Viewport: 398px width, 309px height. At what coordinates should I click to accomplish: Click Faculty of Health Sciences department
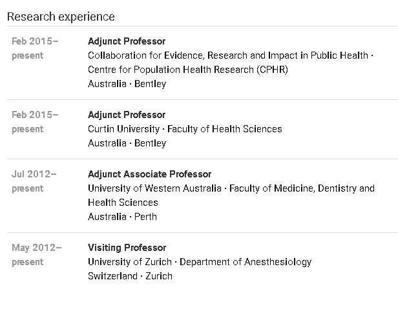225,129
